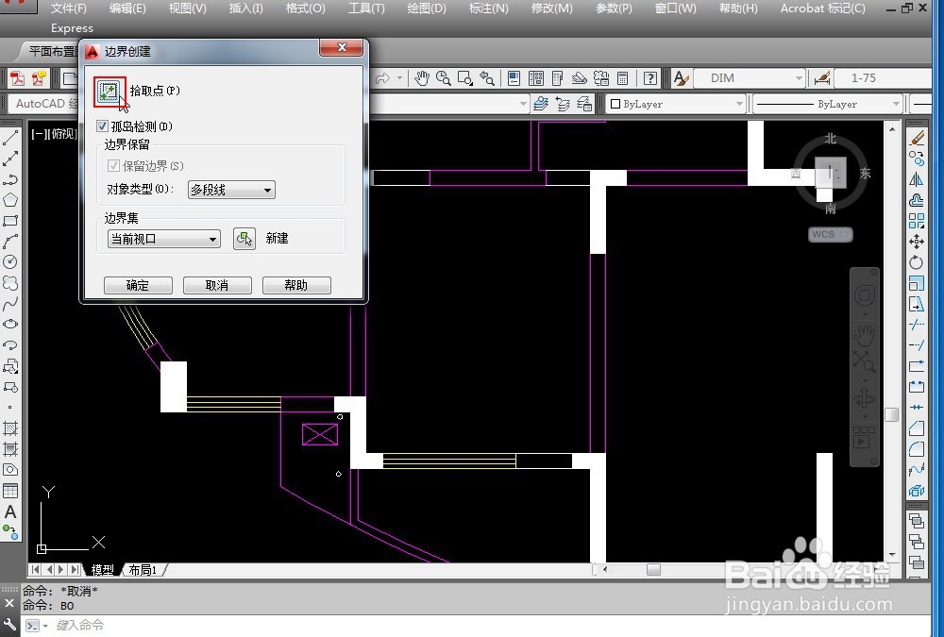Viewport: 944px width, 637px height.
Task: Click the Pick Points (拾取点) icon button
Action: pos(110,92)
